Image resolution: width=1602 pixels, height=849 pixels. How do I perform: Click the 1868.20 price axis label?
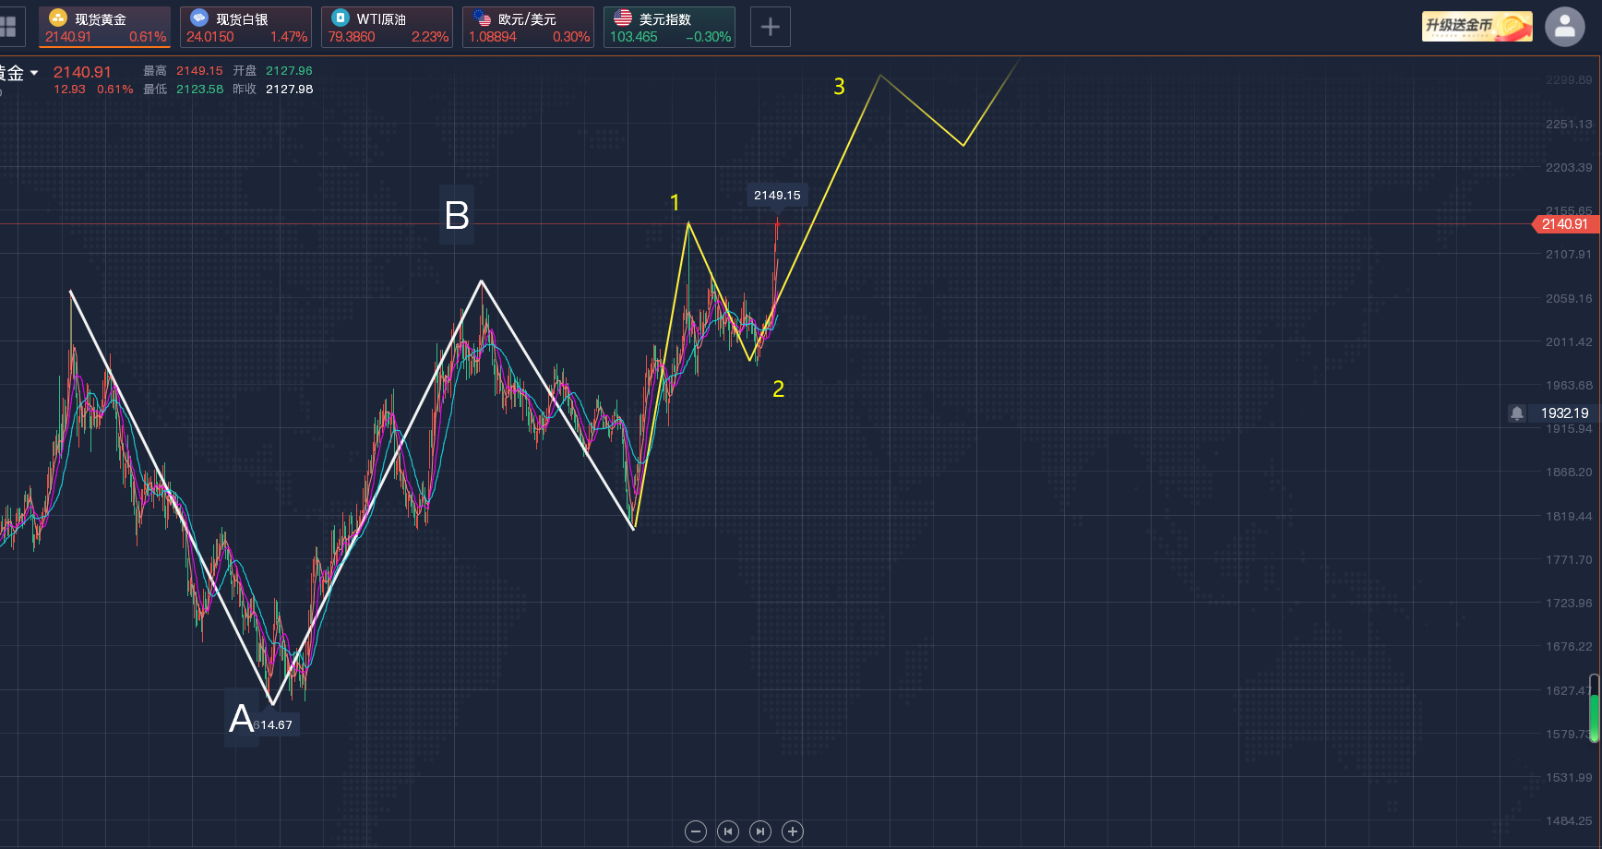point(1569,472)
